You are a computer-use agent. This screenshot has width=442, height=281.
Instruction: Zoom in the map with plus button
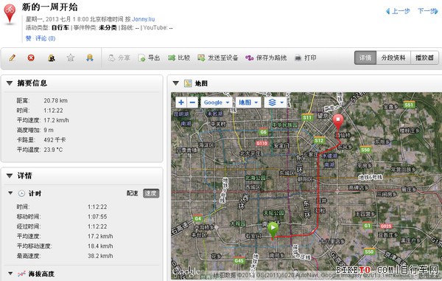click(181, 103)
